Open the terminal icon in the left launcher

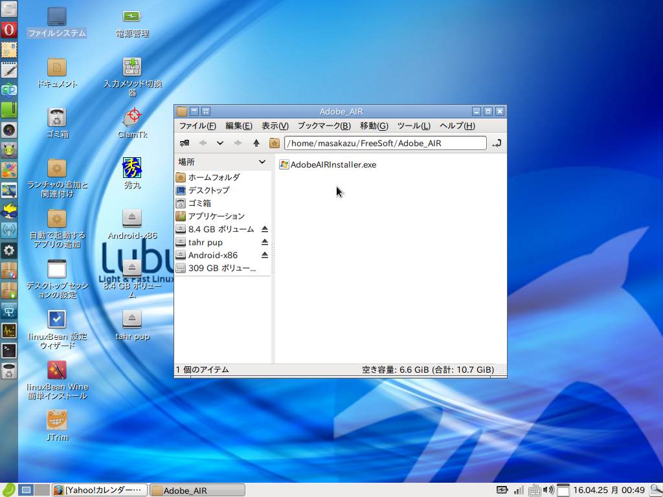pyautogui.click(x=8, y=350)
